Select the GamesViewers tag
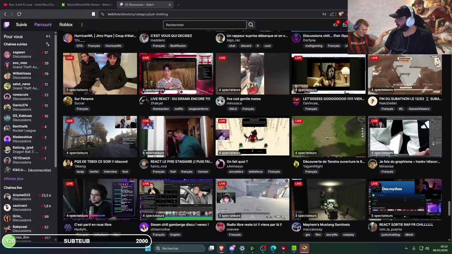 419,109
